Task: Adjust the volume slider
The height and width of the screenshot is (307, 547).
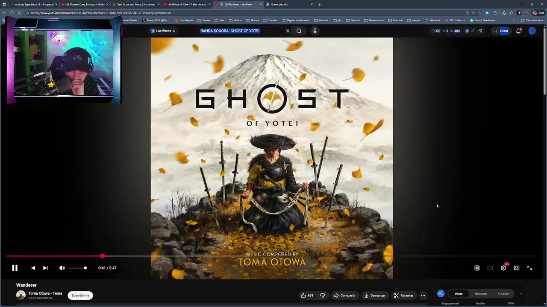Action: (x=77, y=268)
